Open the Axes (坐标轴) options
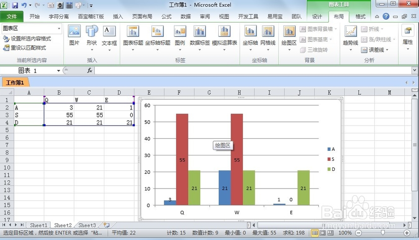Viewport: 419px width, 240px height. click(251, 37)
